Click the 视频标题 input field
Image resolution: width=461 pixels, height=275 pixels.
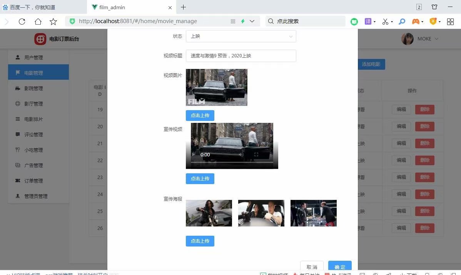pyautogui.click(x=241, y=56)
